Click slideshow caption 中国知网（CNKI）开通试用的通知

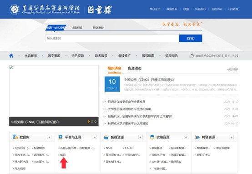[x=35, y=122]
